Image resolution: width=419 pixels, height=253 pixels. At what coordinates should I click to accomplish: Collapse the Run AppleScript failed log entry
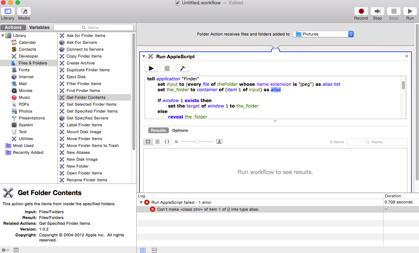141,203
